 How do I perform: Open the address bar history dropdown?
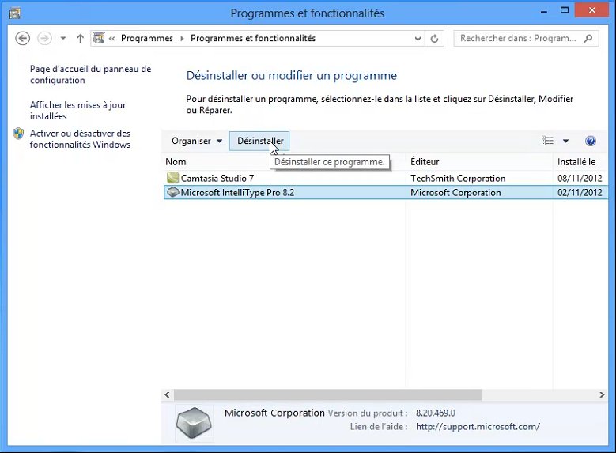[418, 39]
